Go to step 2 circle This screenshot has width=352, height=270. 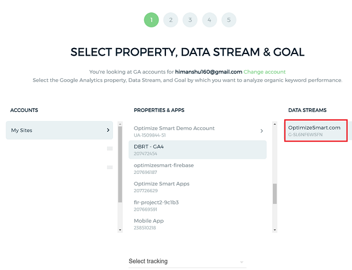(171, 20)
